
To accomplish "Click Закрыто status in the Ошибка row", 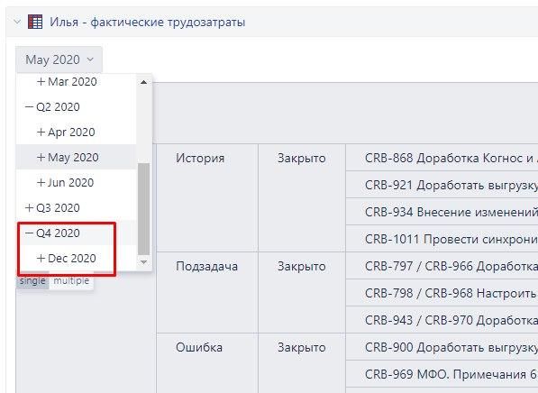I will [x=302, y=363].
